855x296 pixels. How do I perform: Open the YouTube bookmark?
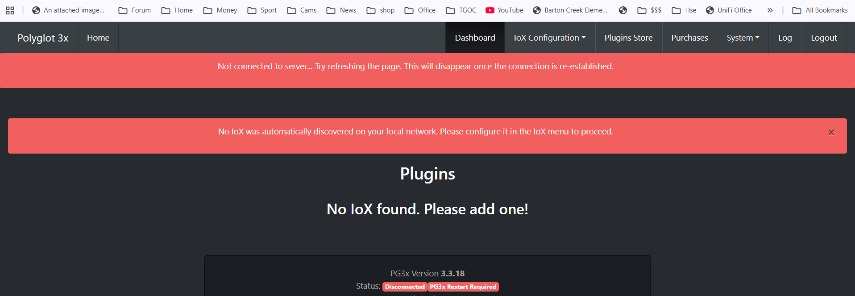tap(504, 10)
